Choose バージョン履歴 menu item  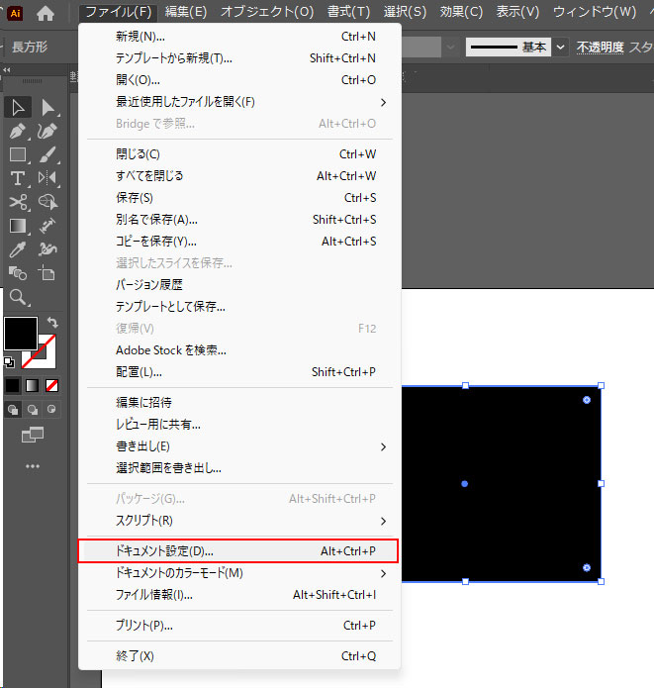click(239, 285)
